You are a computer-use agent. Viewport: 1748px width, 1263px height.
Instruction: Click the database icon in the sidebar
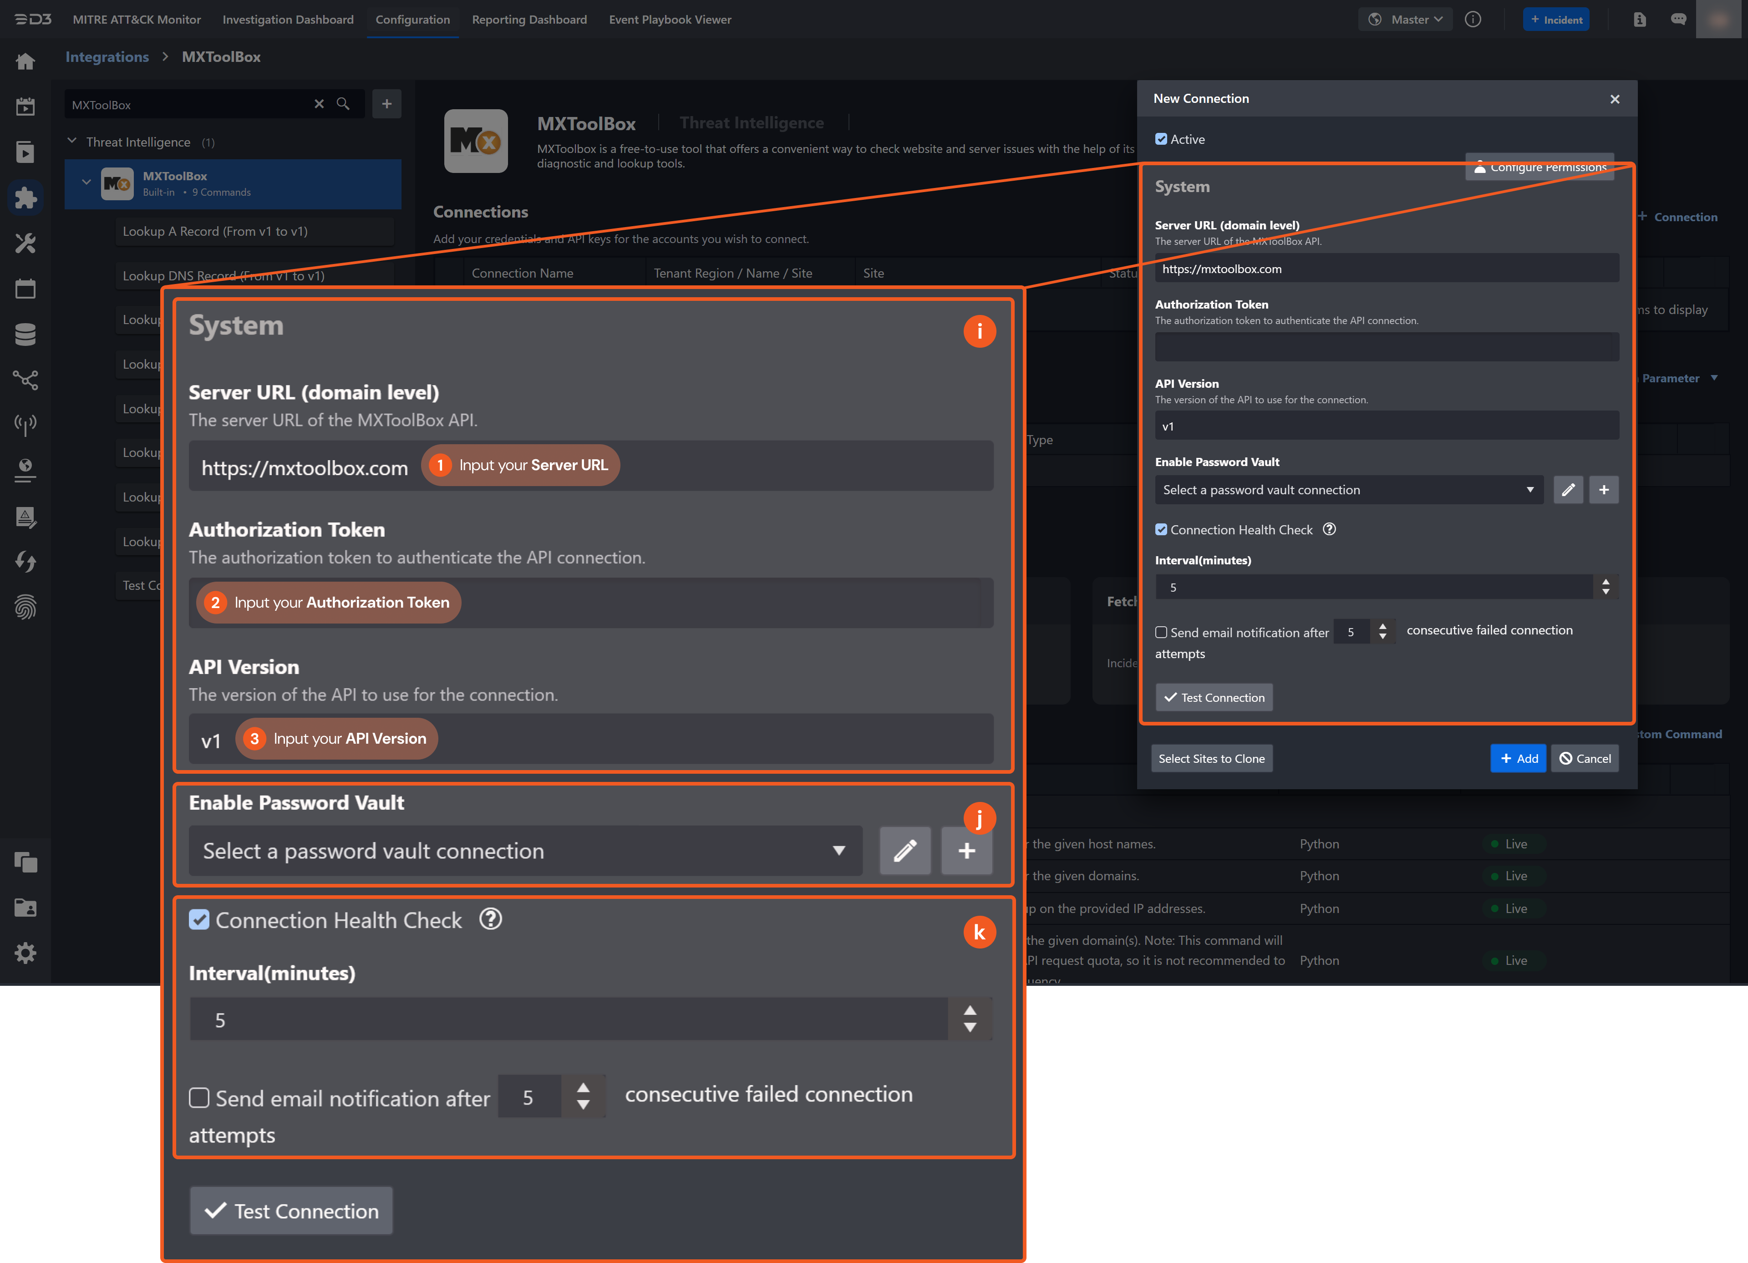tap(25, 335)
